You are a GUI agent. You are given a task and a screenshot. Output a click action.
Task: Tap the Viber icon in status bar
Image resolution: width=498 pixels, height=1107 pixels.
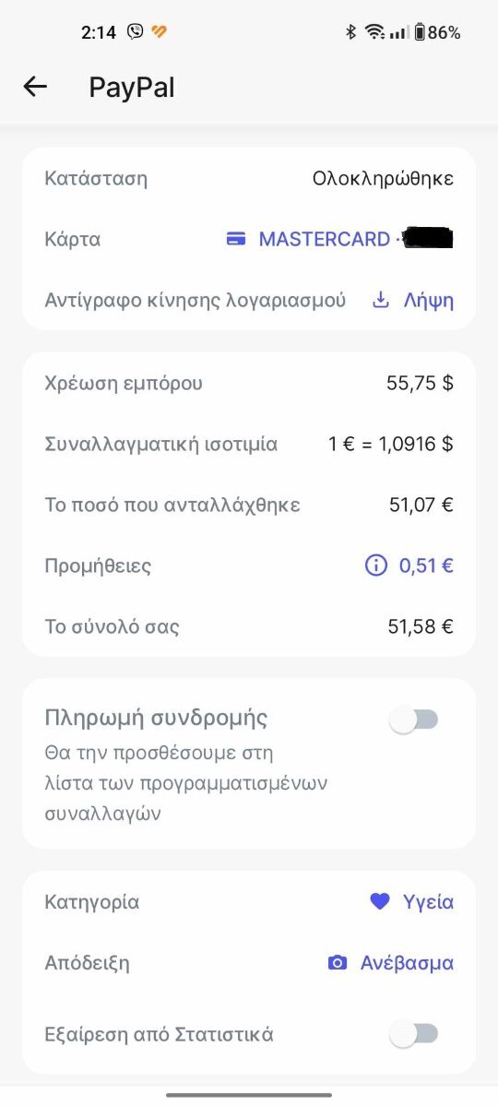click(x=136, y=32)
